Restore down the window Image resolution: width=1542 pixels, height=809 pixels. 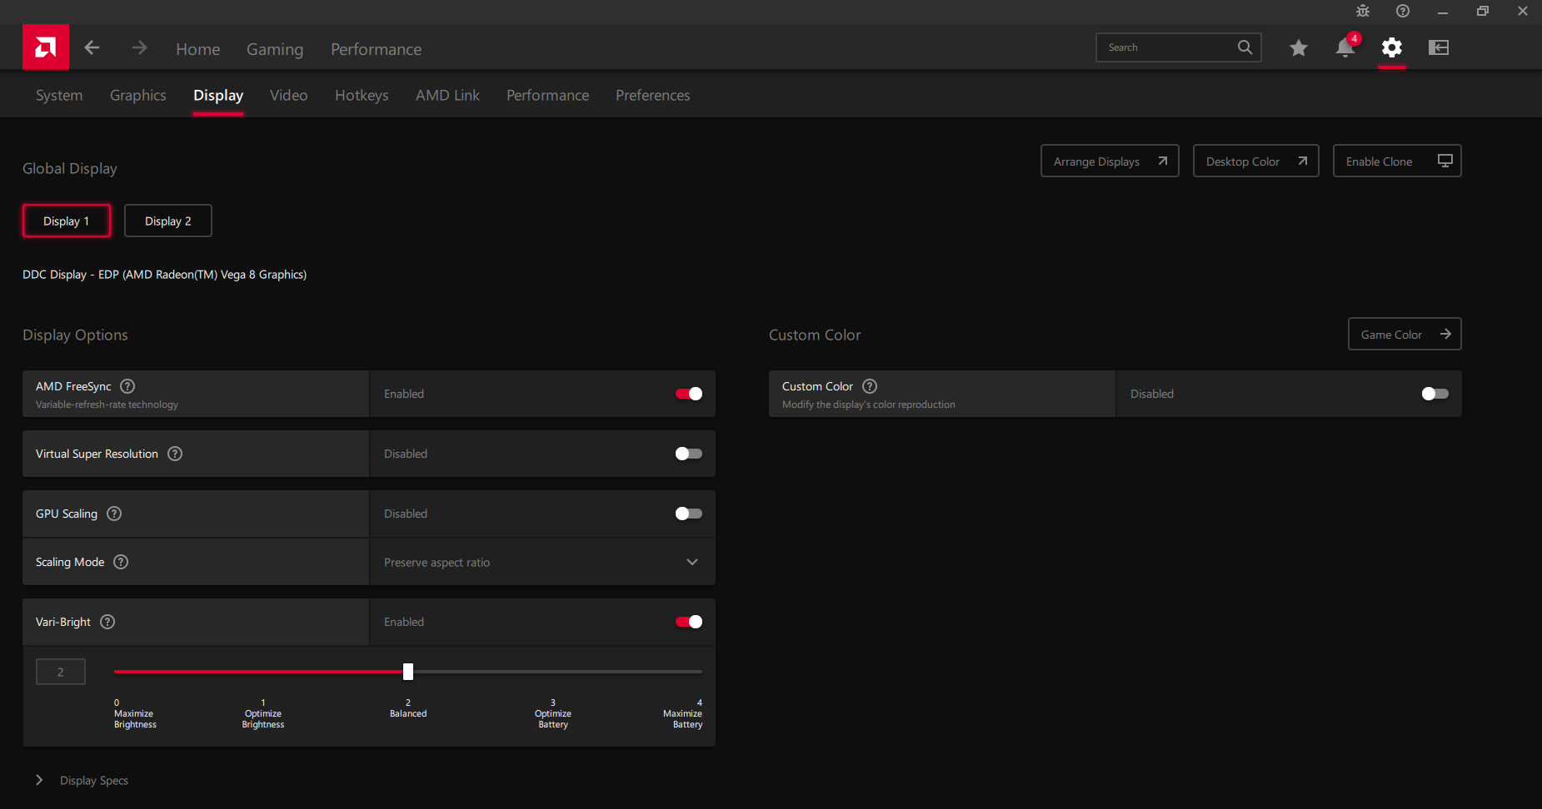pyautogui.click(x=1483, y=11)
